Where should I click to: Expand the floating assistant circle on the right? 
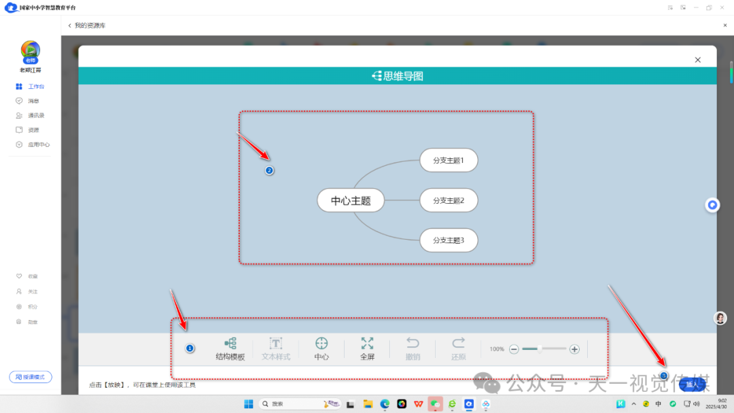[712, 205]
